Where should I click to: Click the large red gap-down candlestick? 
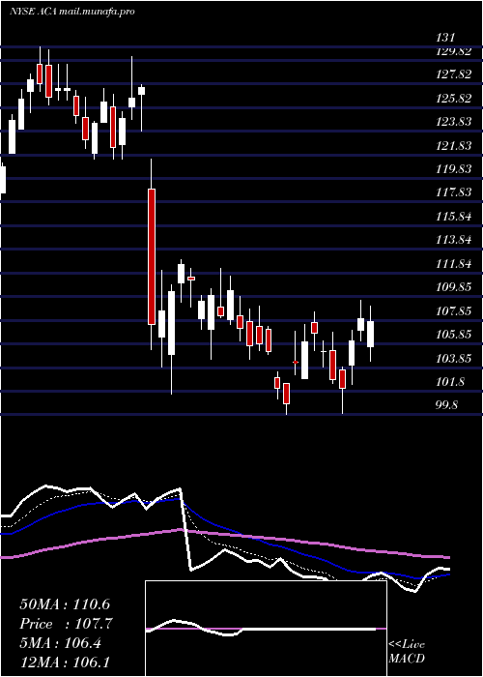click(152, 256)
